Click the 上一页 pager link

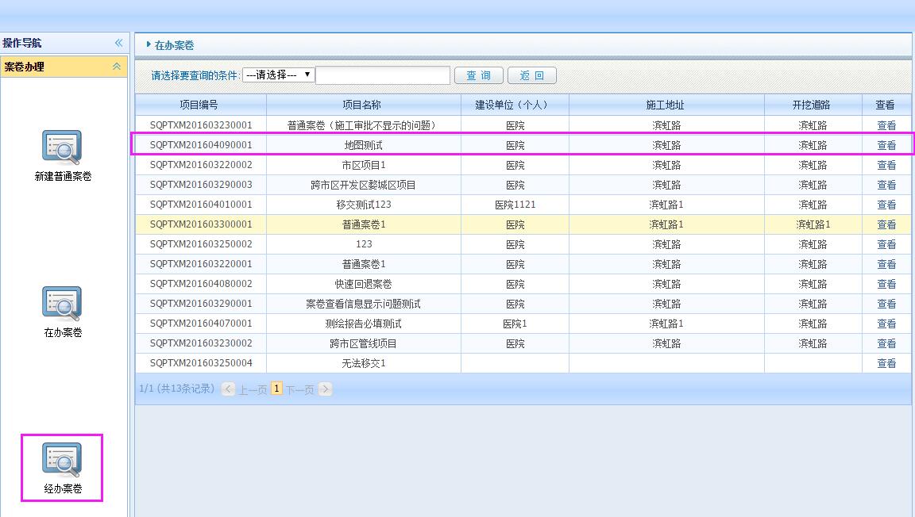pos(253,389)
